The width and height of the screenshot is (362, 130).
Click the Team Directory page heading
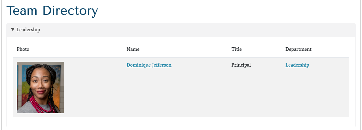point(52,11)
